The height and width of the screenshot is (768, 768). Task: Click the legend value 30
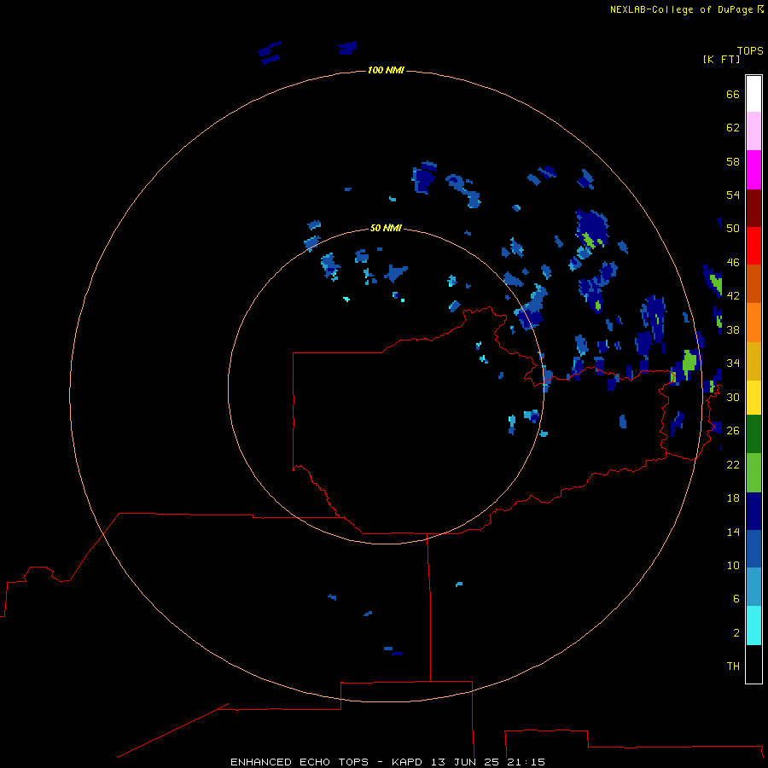733,397
